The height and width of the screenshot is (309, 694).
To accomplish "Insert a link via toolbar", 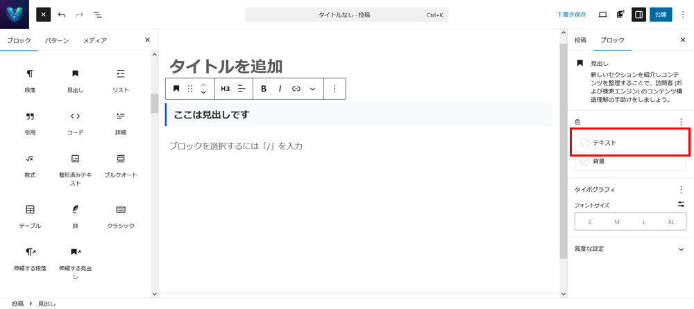I will click(296, 89).
